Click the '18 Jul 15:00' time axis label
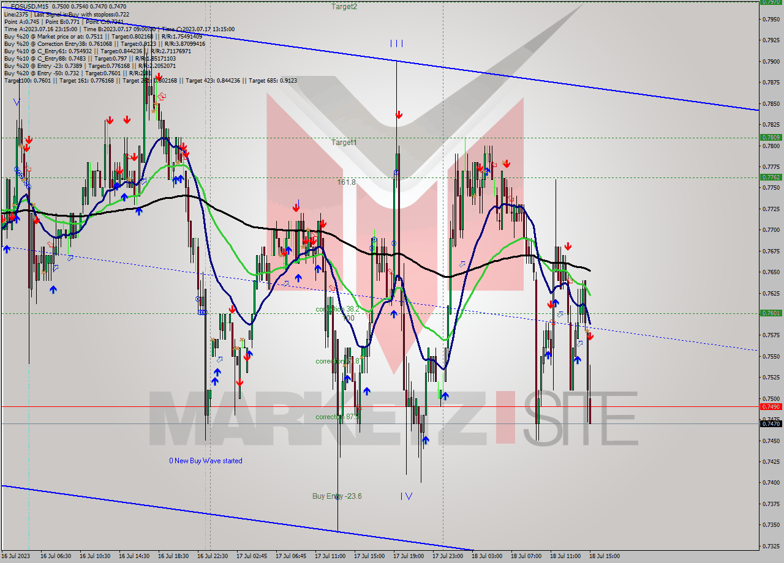784x563 pixels. tap(605, 556)
